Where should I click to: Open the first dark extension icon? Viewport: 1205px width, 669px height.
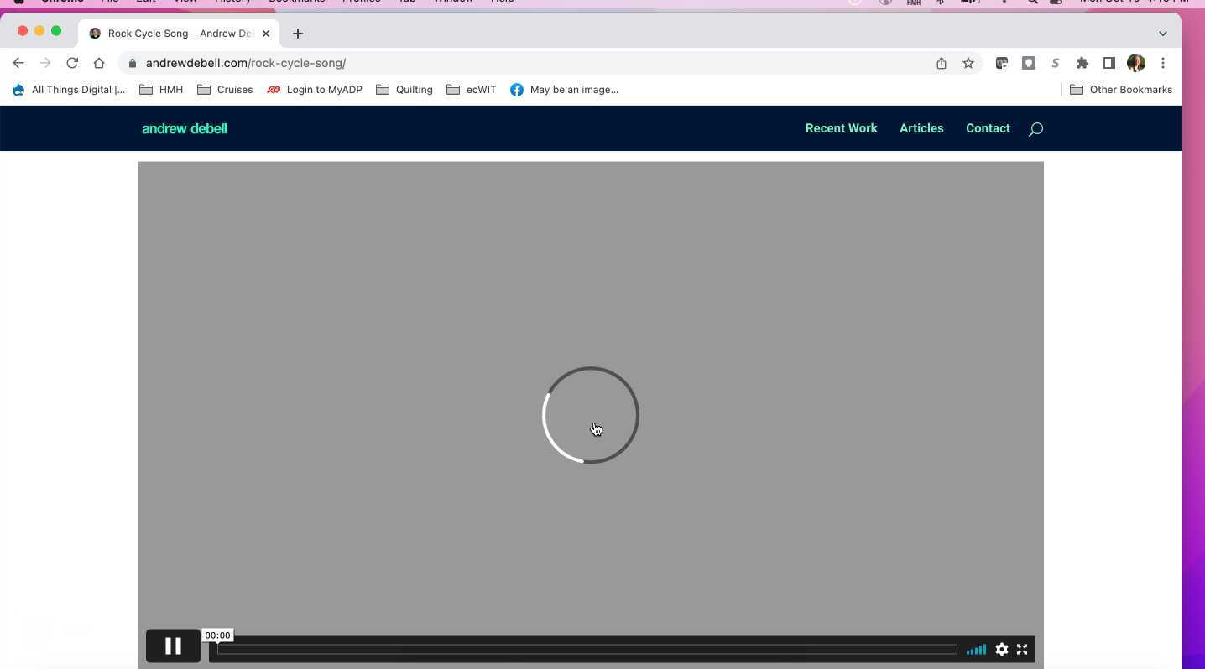click(1002, 63)
